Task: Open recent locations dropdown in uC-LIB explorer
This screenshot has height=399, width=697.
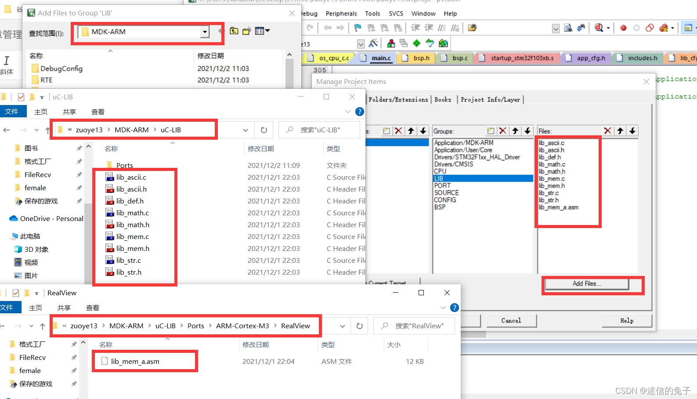Action: pyautogui.click(x=36, y=130)
